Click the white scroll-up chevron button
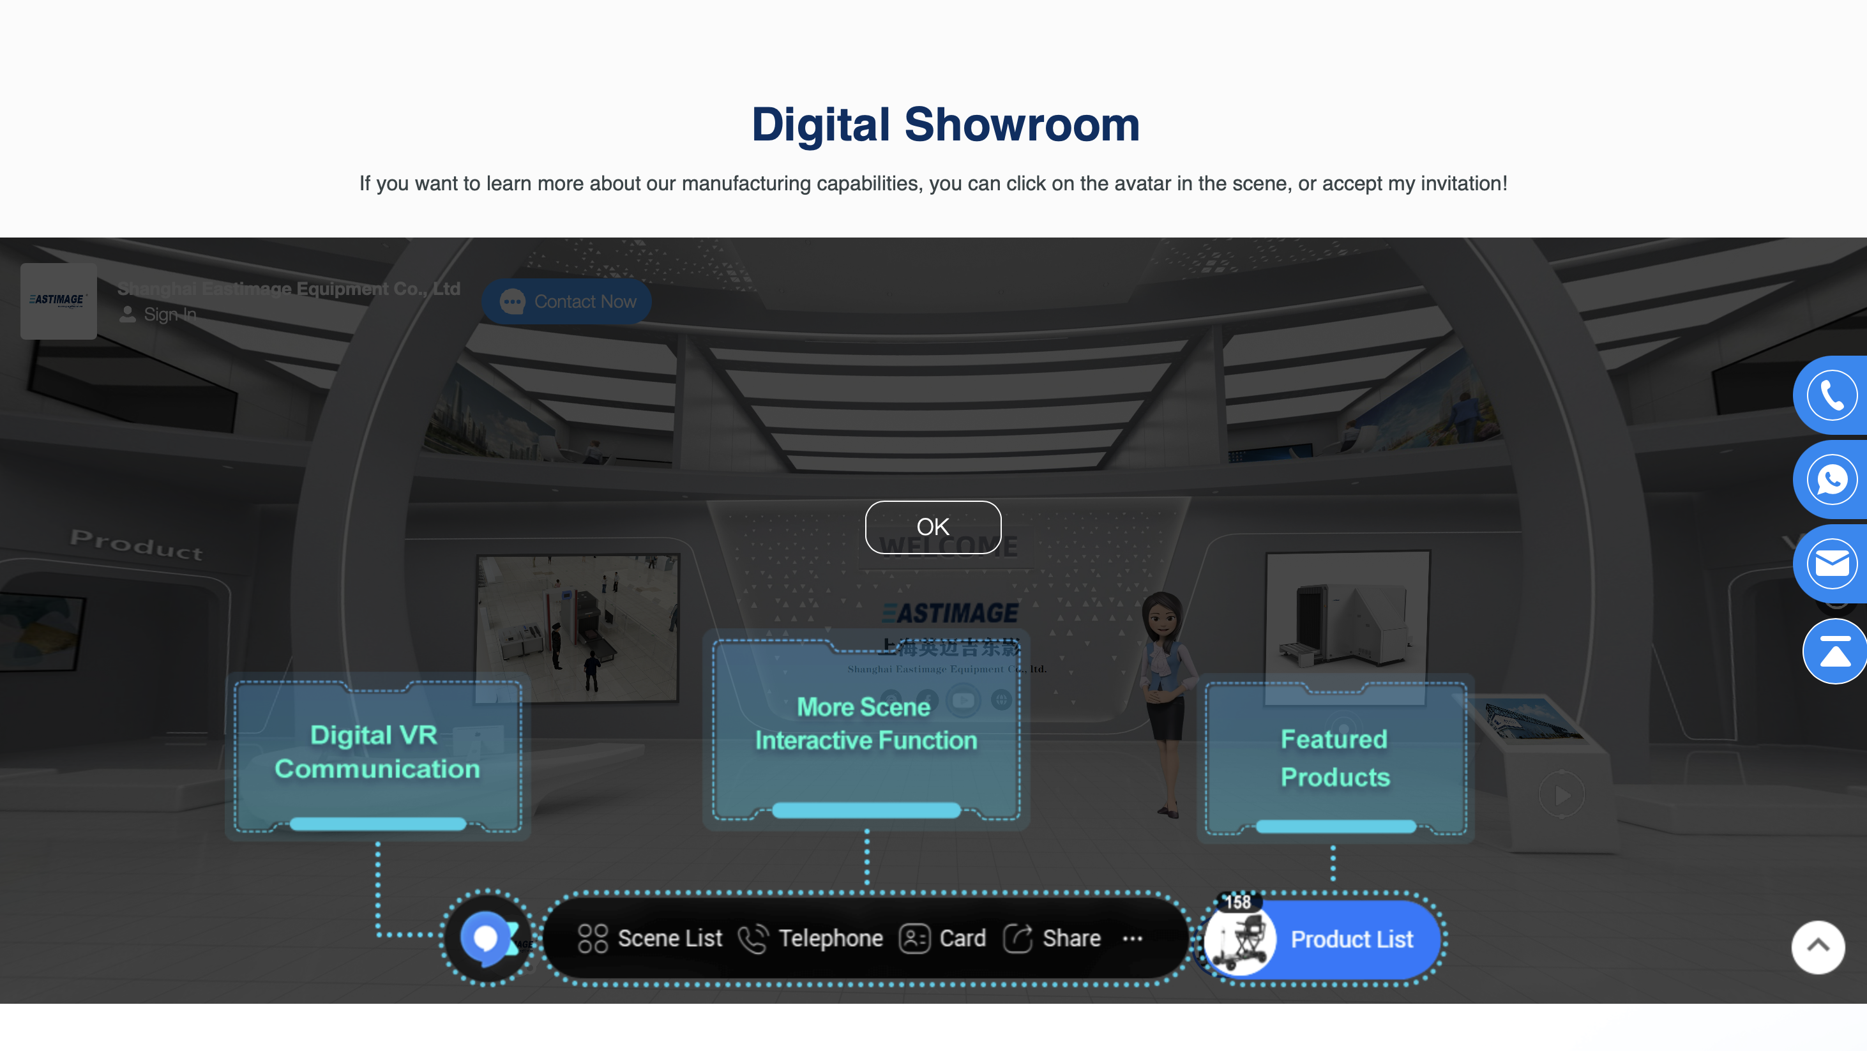This screenshot has width=1867, height=1051. [1818, 947]
